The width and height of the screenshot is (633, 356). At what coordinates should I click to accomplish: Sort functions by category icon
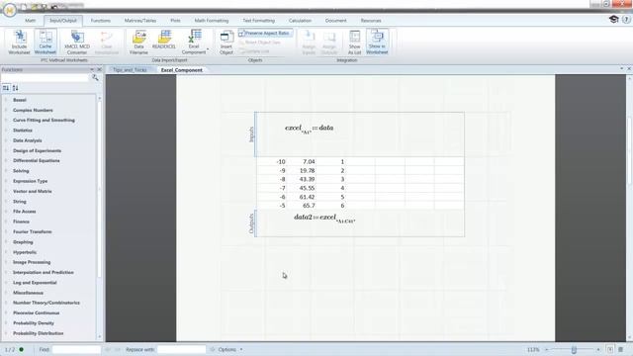(x=6, y=88)
